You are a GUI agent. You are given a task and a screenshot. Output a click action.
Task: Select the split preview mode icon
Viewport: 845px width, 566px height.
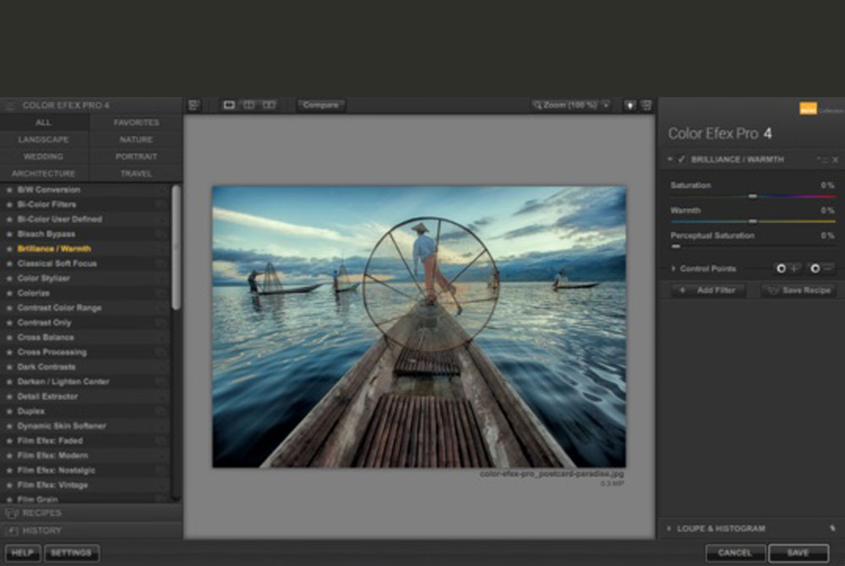point(250,104)
